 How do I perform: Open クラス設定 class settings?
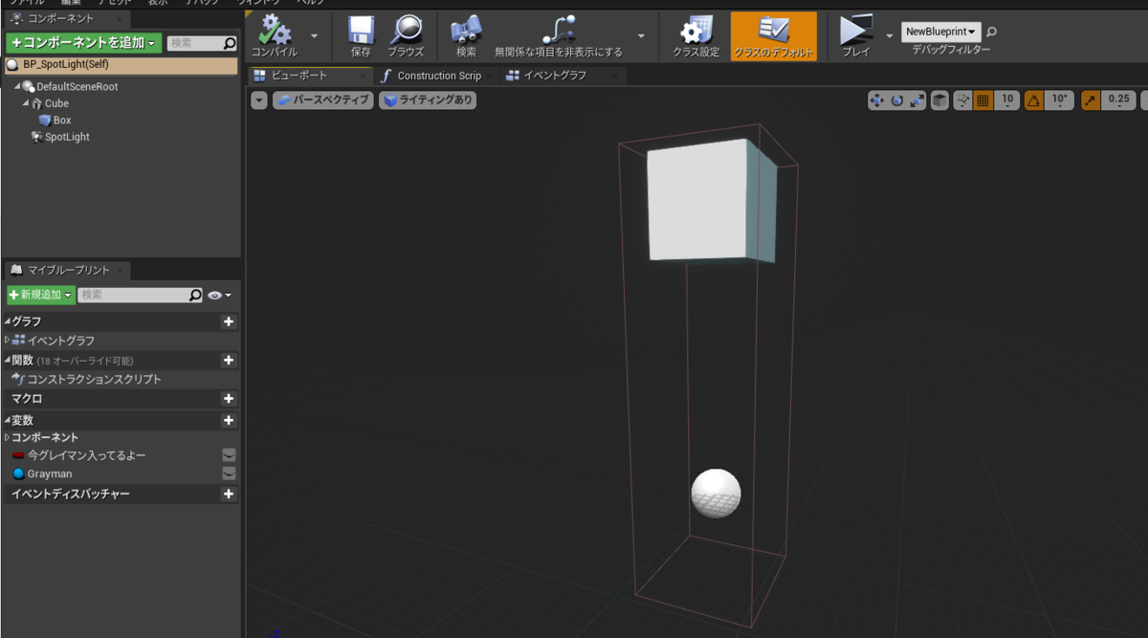click(696, 37)
